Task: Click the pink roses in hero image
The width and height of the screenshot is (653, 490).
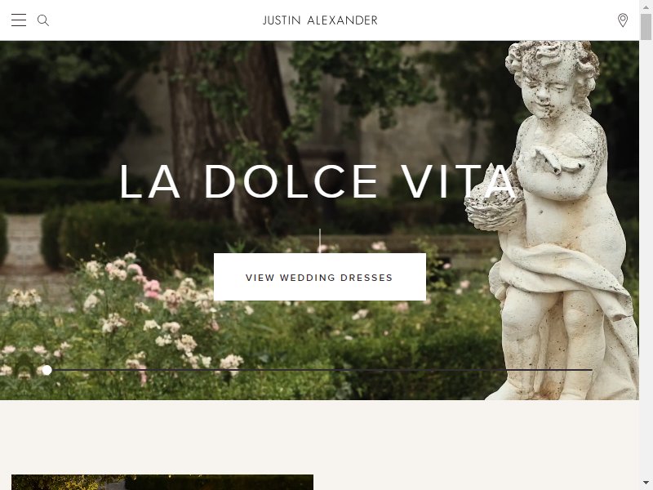Action: pyautogui.click(x=151, y=287)
